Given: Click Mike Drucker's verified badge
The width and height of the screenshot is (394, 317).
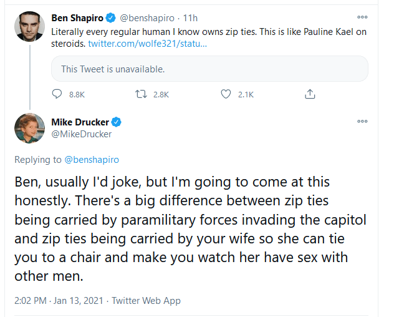Looking at the screenshot, I should [x=116, y=121].
